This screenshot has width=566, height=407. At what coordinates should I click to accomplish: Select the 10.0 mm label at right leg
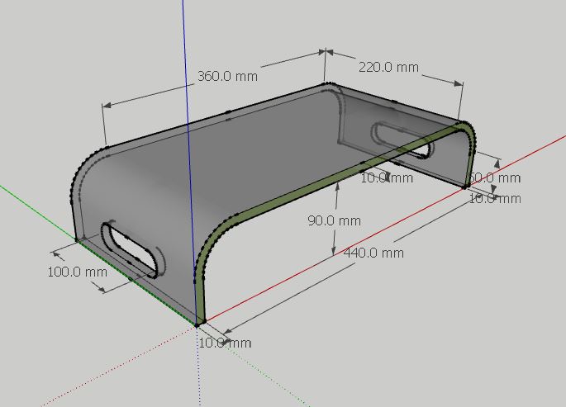click(495, 199)
